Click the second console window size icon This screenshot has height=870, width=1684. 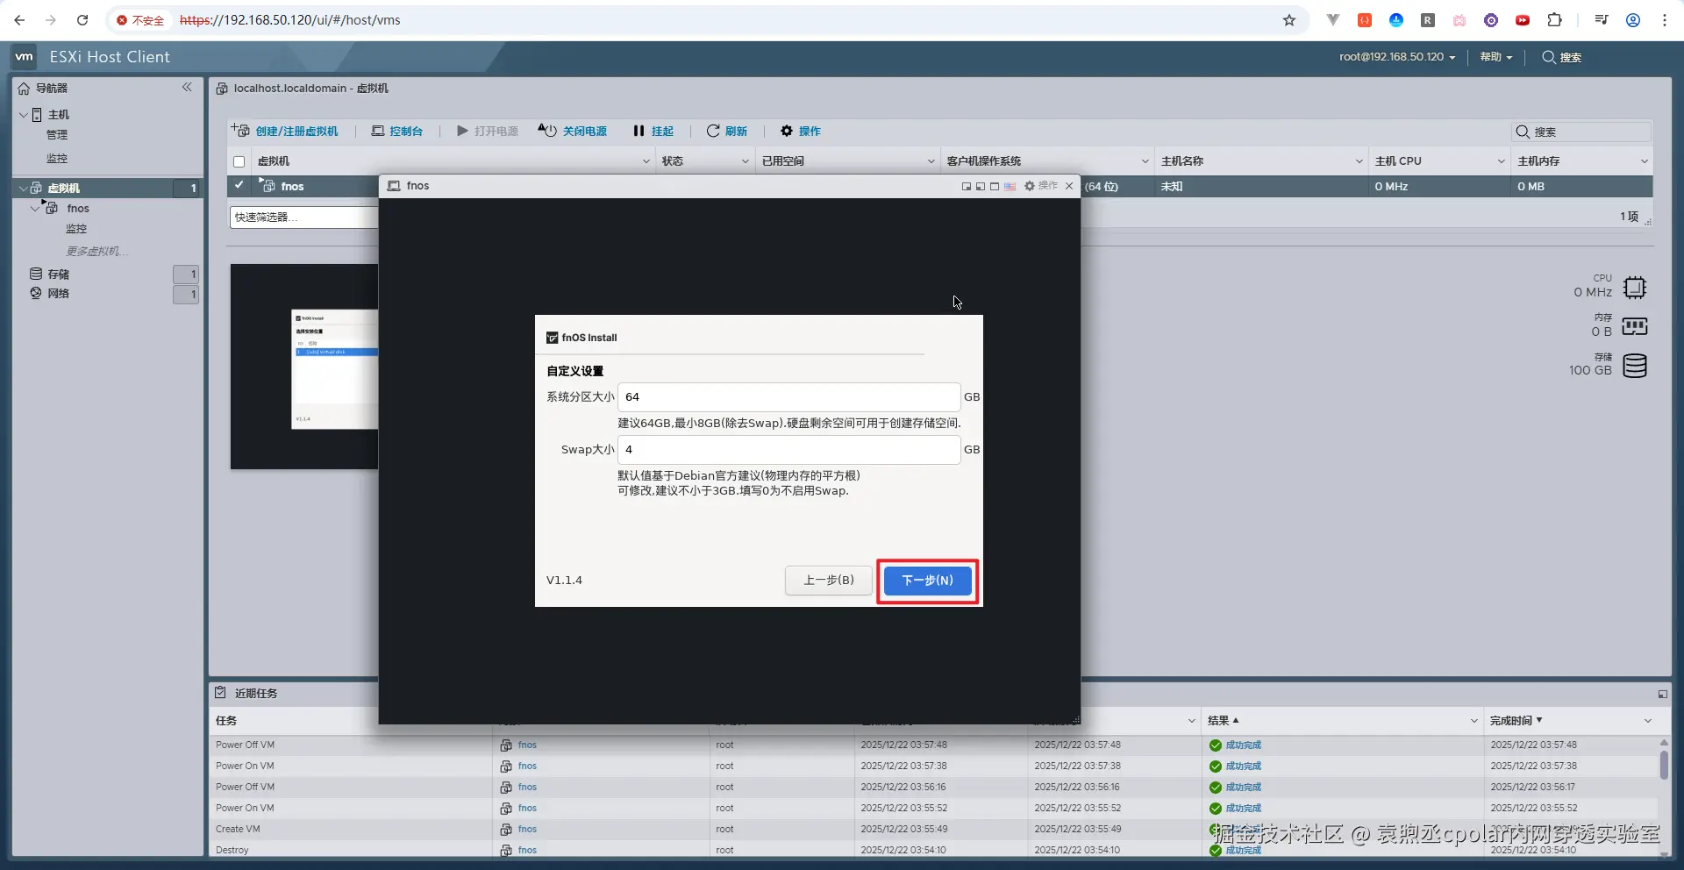pyautogui.click(x=981, y=186)
